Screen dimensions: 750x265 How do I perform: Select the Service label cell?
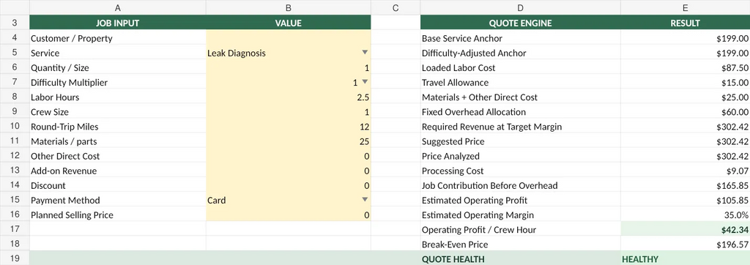point(118,53)
